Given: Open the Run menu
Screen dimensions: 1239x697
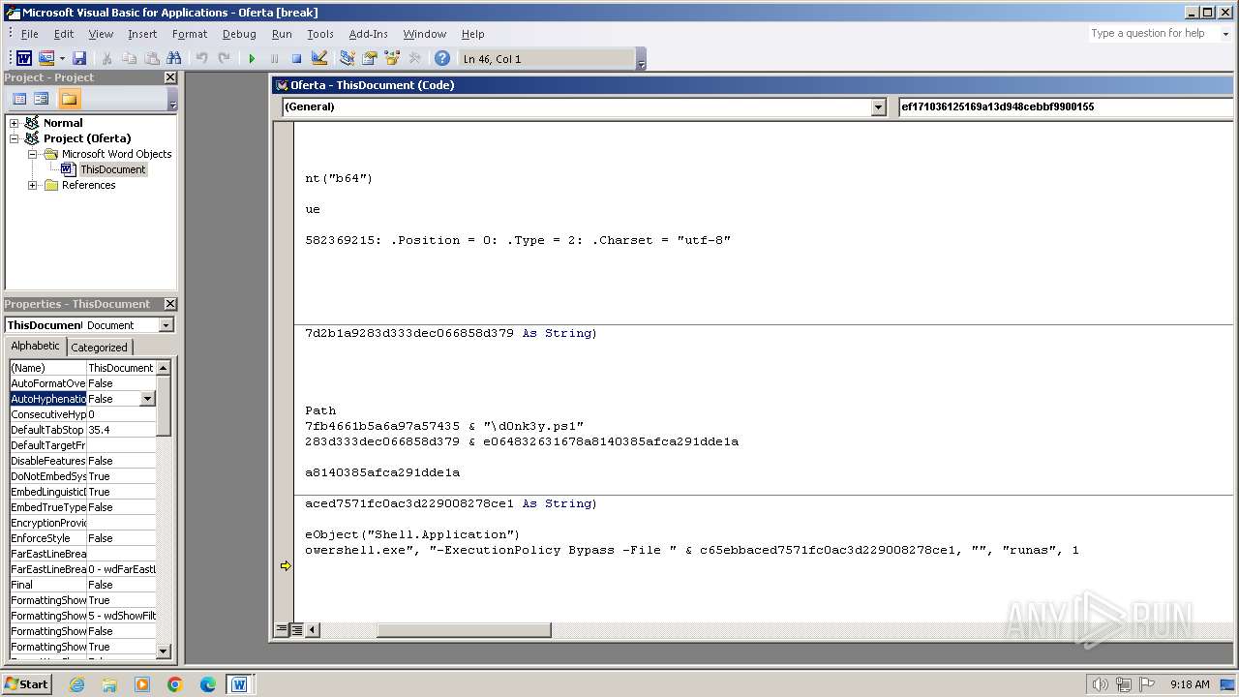Looking at the screenshot, I should pos(282,34).
